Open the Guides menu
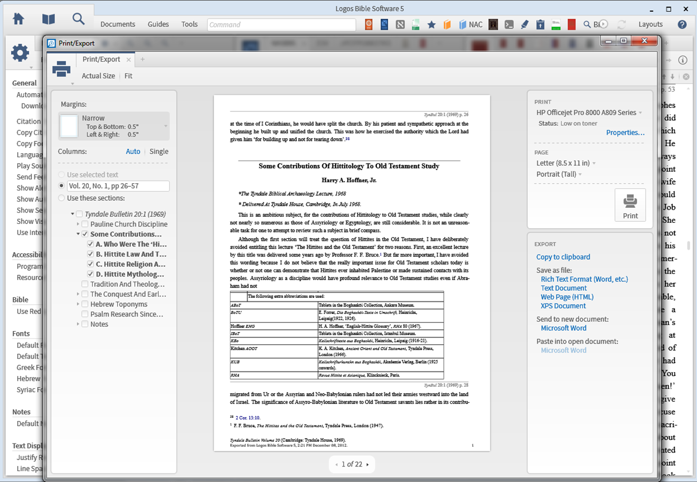Viewport: 697px width, 482px height. coord(158,24)
